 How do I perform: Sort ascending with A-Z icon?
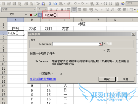105,4
